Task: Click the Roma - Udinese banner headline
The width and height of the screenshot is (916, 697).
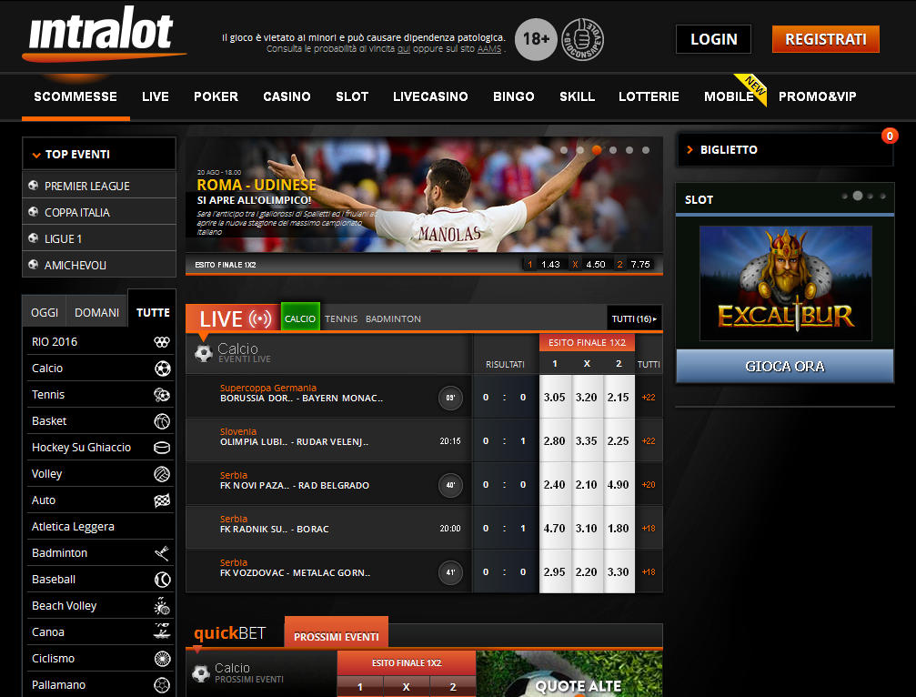Action: [x=257, y=186]
